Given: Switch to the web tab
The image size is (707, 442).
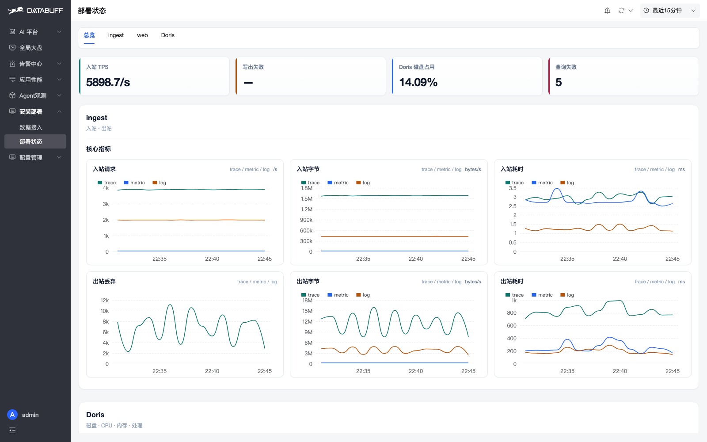Looking at the screenshot, I should pos(142,35).
